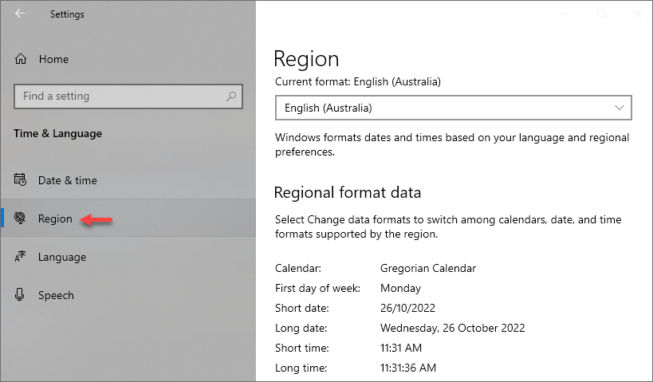
Task: Click the Region globe icon
Action: tap(20, 218)
